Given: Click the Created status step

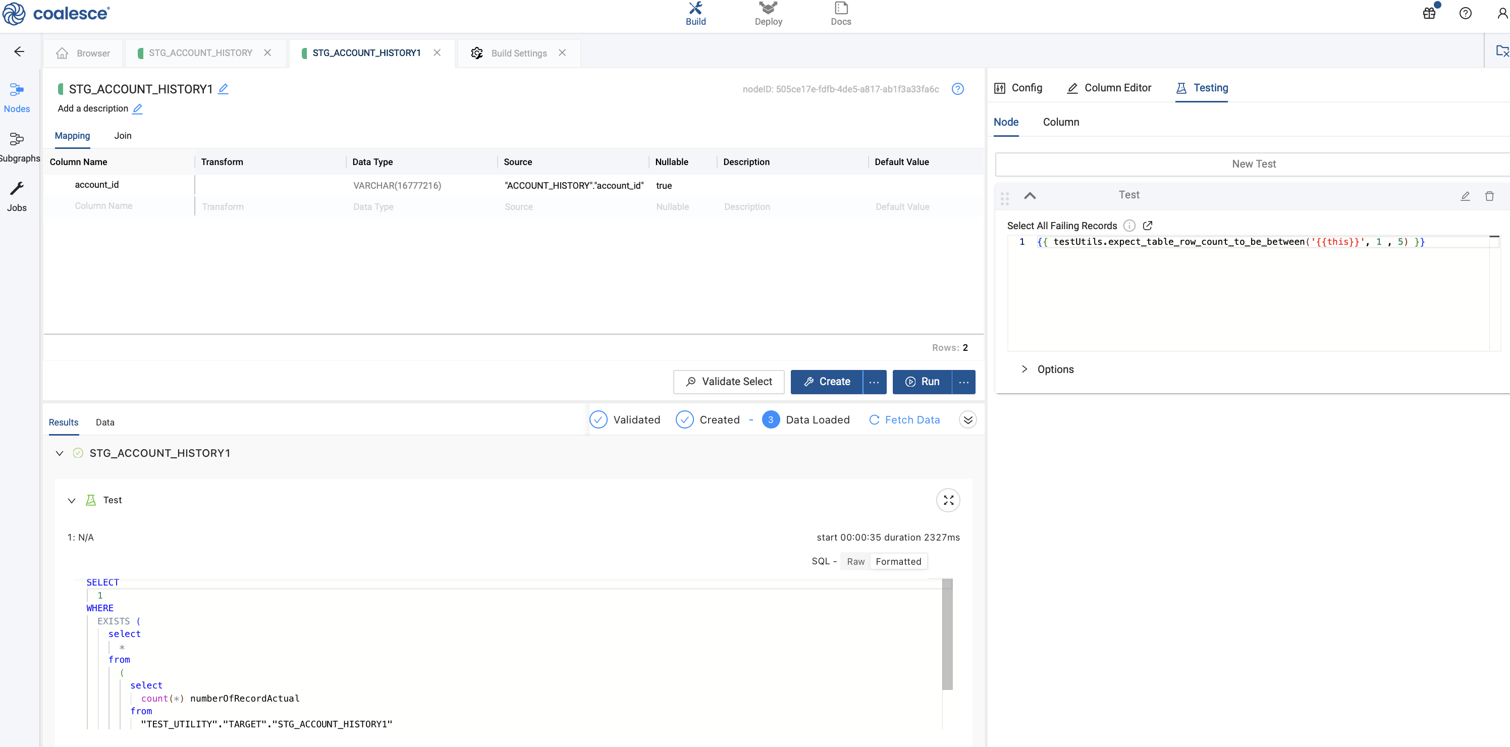Looking at the screenshot, I should (x=708, y=420).
